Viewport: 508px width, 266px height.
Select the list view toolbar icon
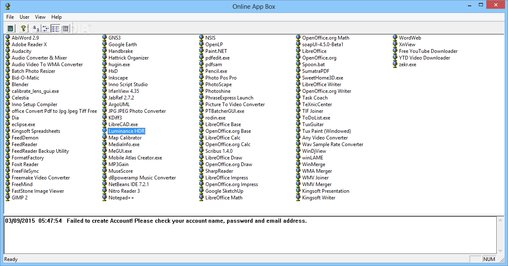56,28
